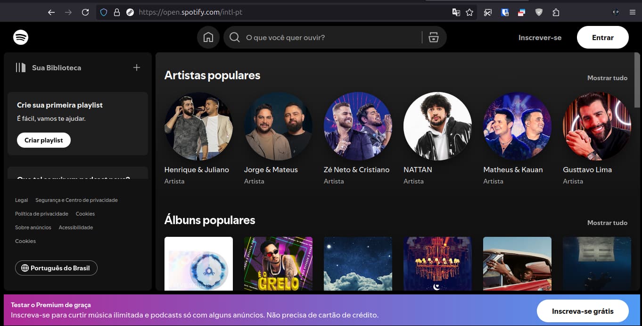Open Gusttavo Lima artist photo
642x326 pixels.
597,126
